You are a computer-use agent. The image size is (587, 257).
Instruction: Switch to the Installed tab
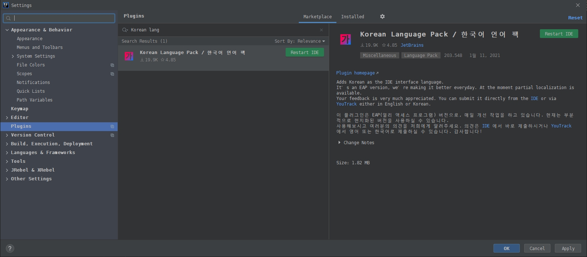point(352,17)
